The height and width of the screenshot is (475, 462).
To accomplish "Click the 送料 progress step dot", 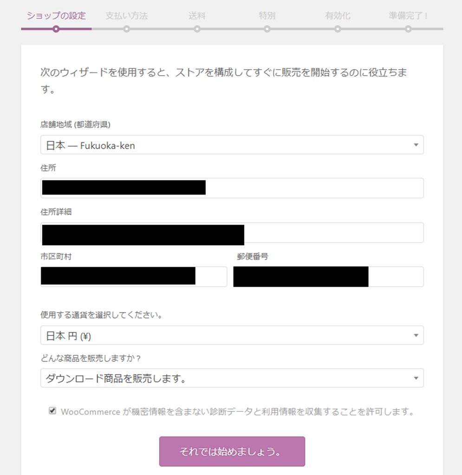I will 197,29.
